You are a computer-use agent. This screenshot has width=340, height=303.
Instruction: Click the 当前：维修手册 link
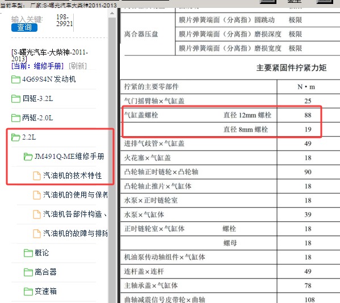click(37, 66)
